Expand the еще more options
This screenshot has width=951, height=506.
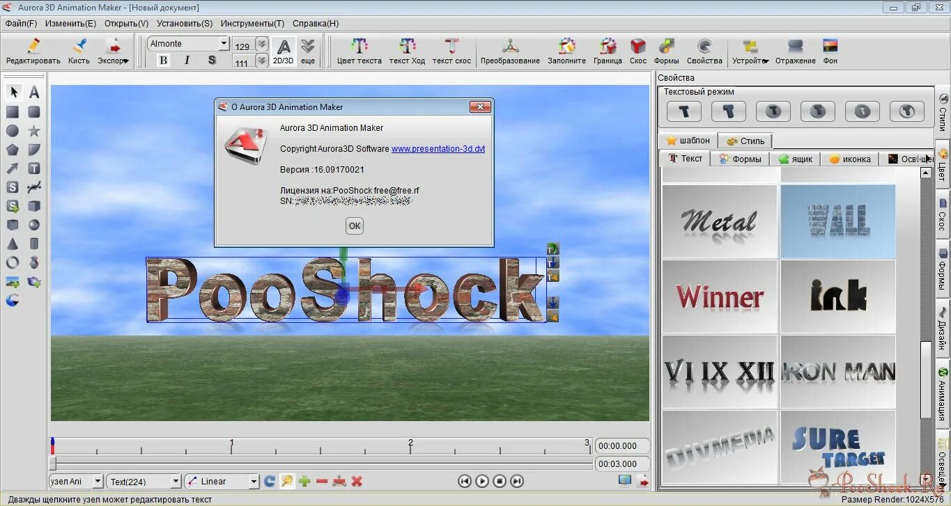pos(308,52)
